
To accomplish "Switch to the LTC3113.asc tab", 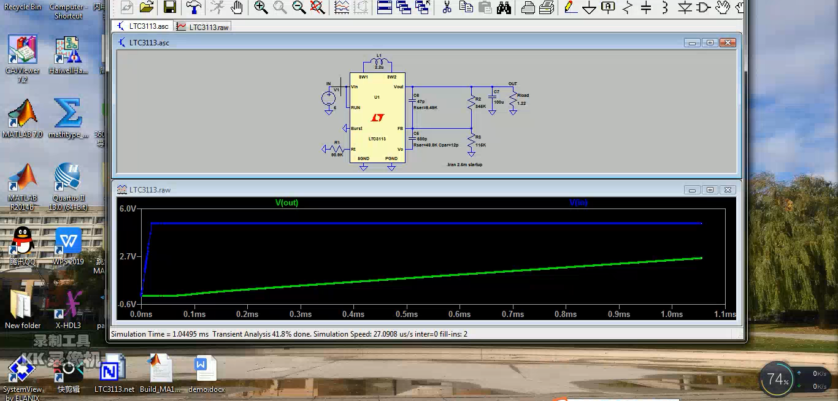I will pos(143,26).
